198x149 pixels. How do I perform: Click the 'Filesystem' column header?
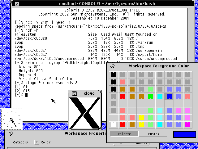[x=25, y=34]
